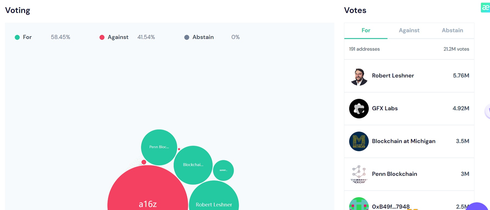Click Robert Leshner's profile photo
Image resolution: width=490 pixels, height=210 pixels.
point(359,76)
